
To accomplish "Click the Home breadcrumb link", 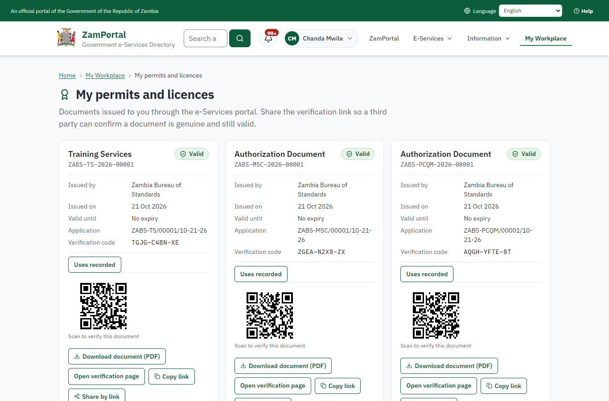I will point(67,75).
